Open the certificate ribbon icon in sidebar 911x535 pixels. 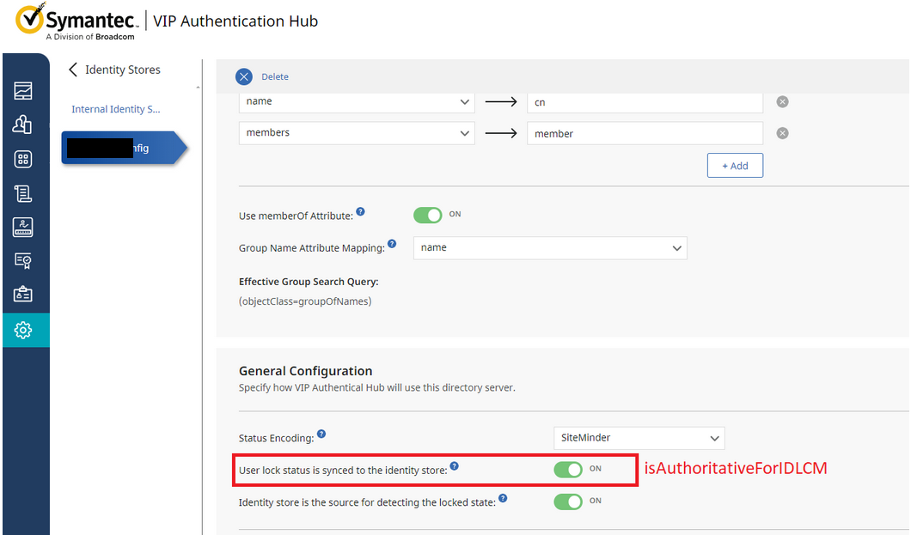click(x=23, y=260)
